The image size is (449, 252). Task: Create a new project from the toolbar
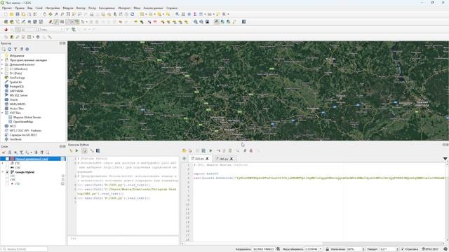click(6, 14)
